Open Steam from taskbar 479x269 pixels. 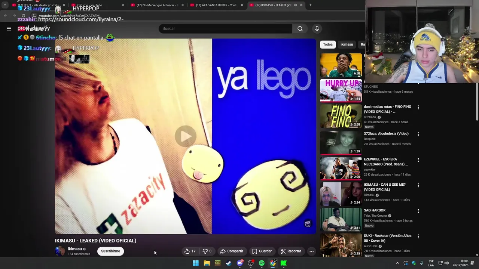coord(229,263)
